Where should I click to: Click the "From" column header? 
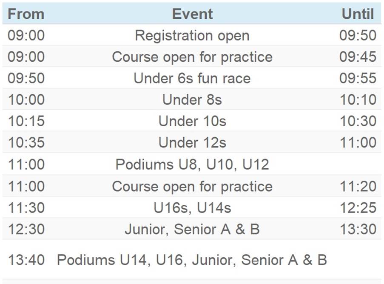tap(26, 14)
